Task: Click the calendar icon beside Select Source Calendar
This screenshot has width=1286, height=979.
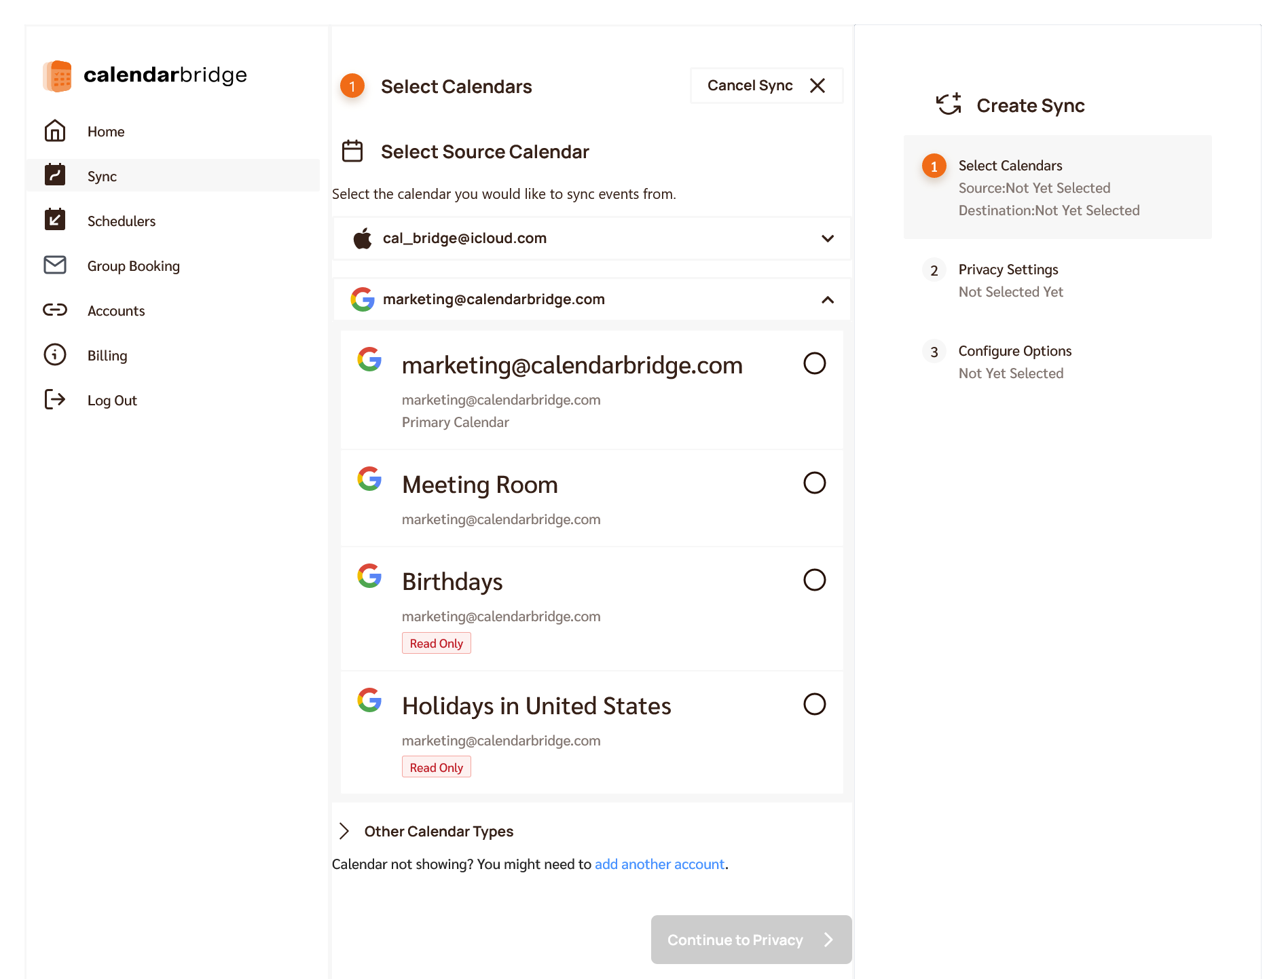Action: [x=352, y=151]
